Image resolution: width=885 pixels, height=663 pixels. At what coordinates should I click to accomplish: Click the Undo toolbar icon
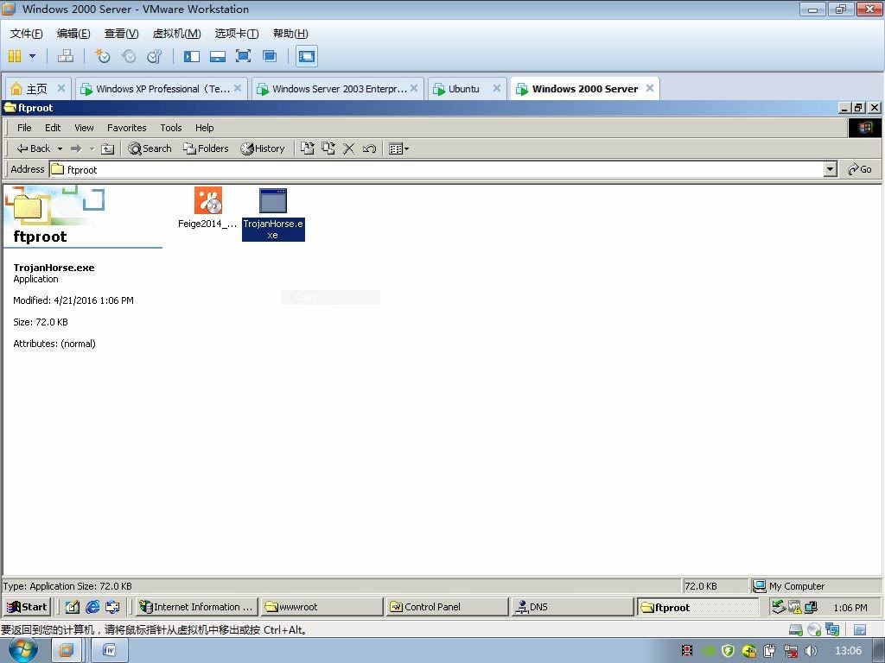(x=370, y=148)
